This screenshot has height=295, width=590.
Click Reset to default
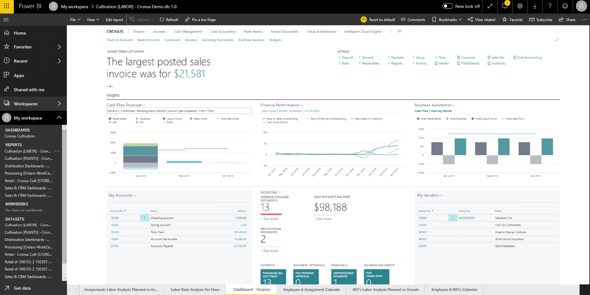tap(378, 19)
